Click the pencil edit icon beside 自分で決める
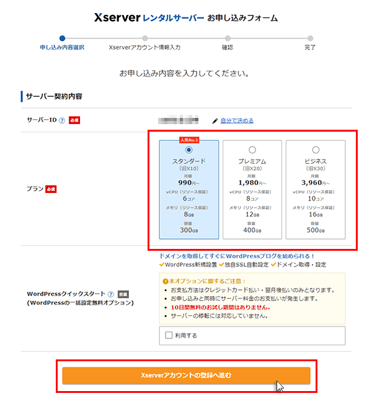 tap(215, 120)
